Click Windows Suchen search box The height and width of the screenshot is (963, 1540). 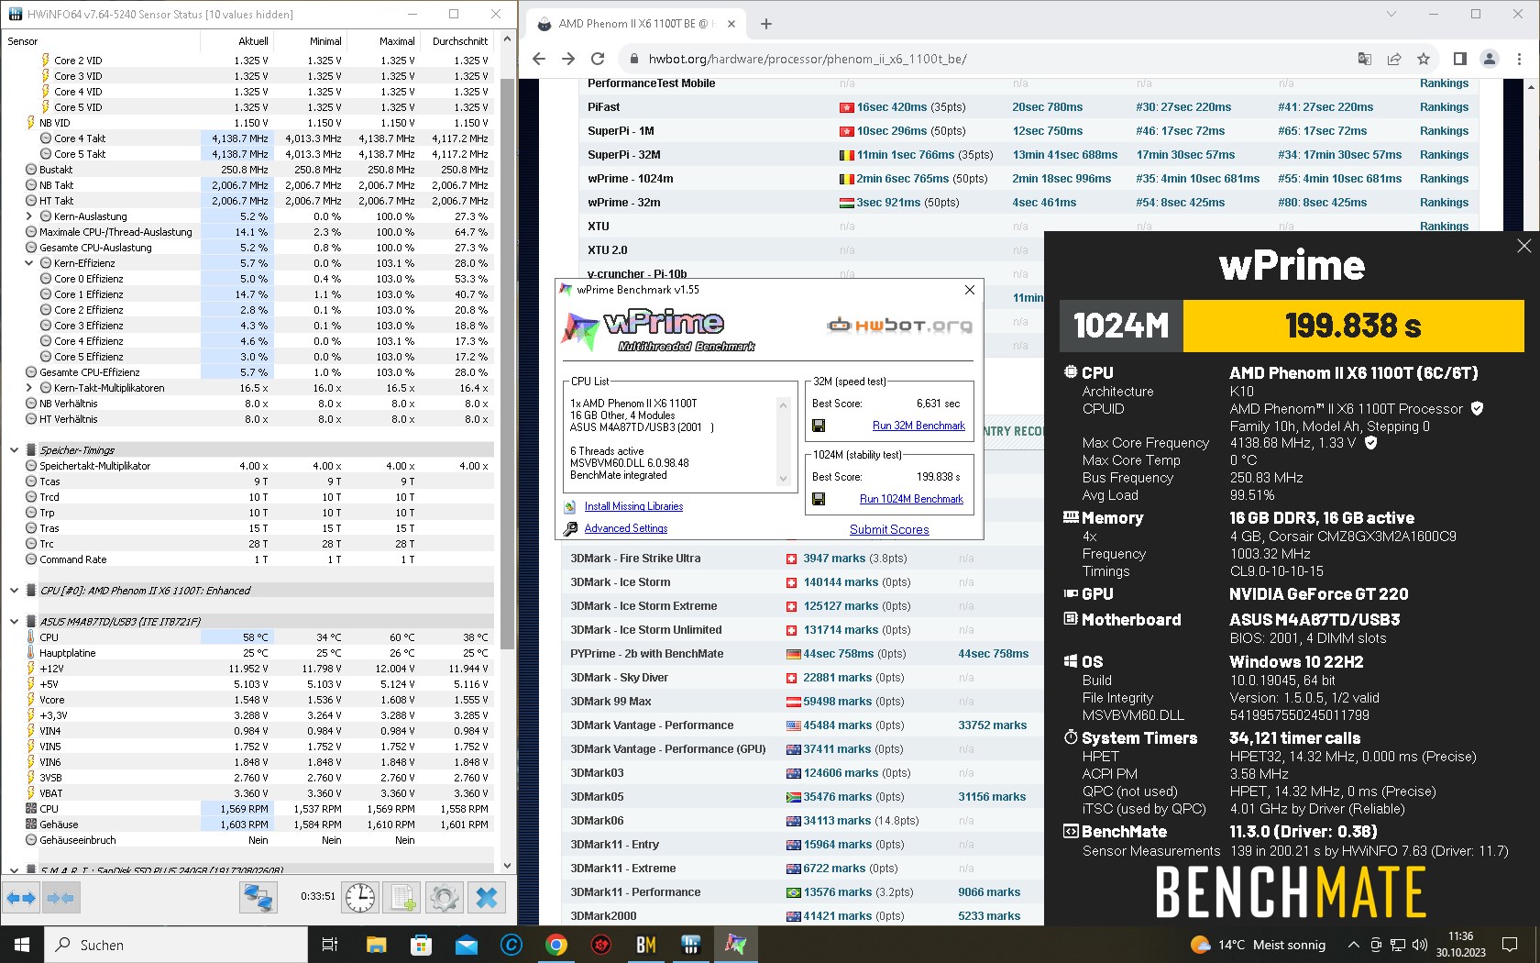(176, 945)
